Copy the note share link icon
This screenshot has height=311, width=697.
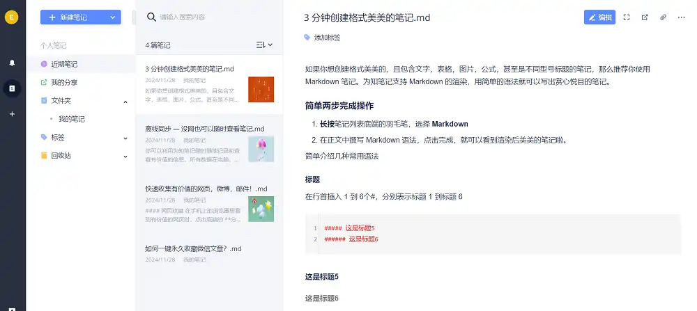pos(663,17)
